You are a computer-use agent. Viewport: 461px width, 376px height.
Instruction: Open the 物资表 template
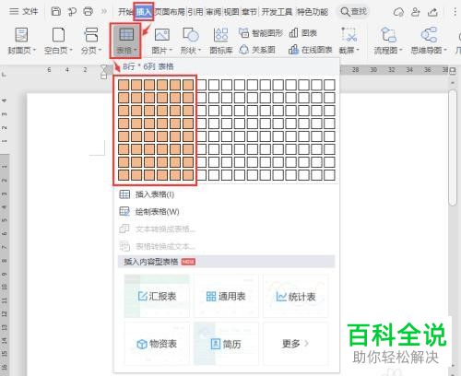pos(157,344)
